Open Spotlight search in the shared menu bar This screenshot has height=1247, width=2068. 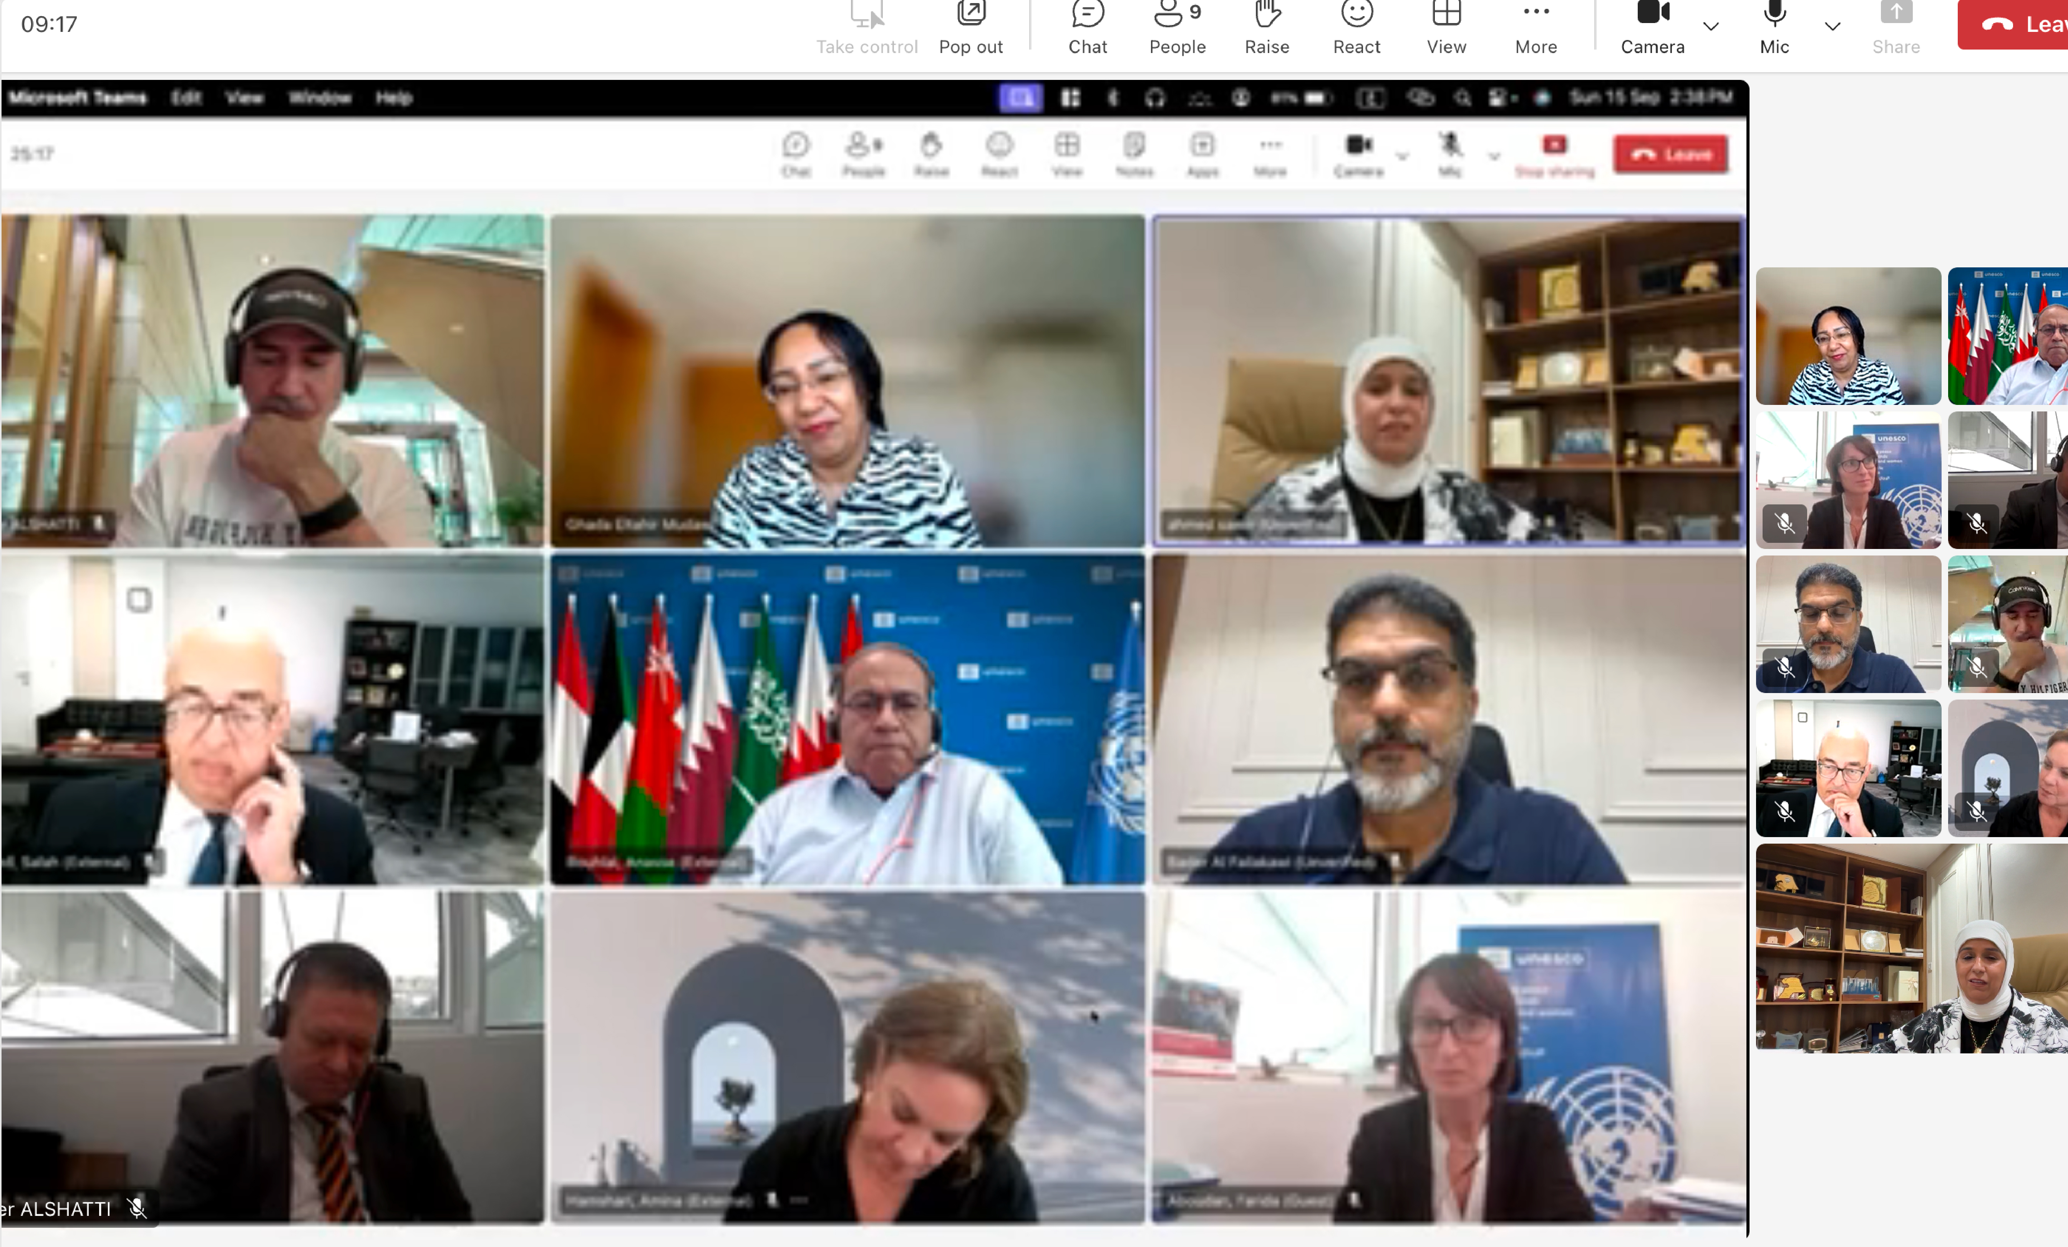[1462, 98]
